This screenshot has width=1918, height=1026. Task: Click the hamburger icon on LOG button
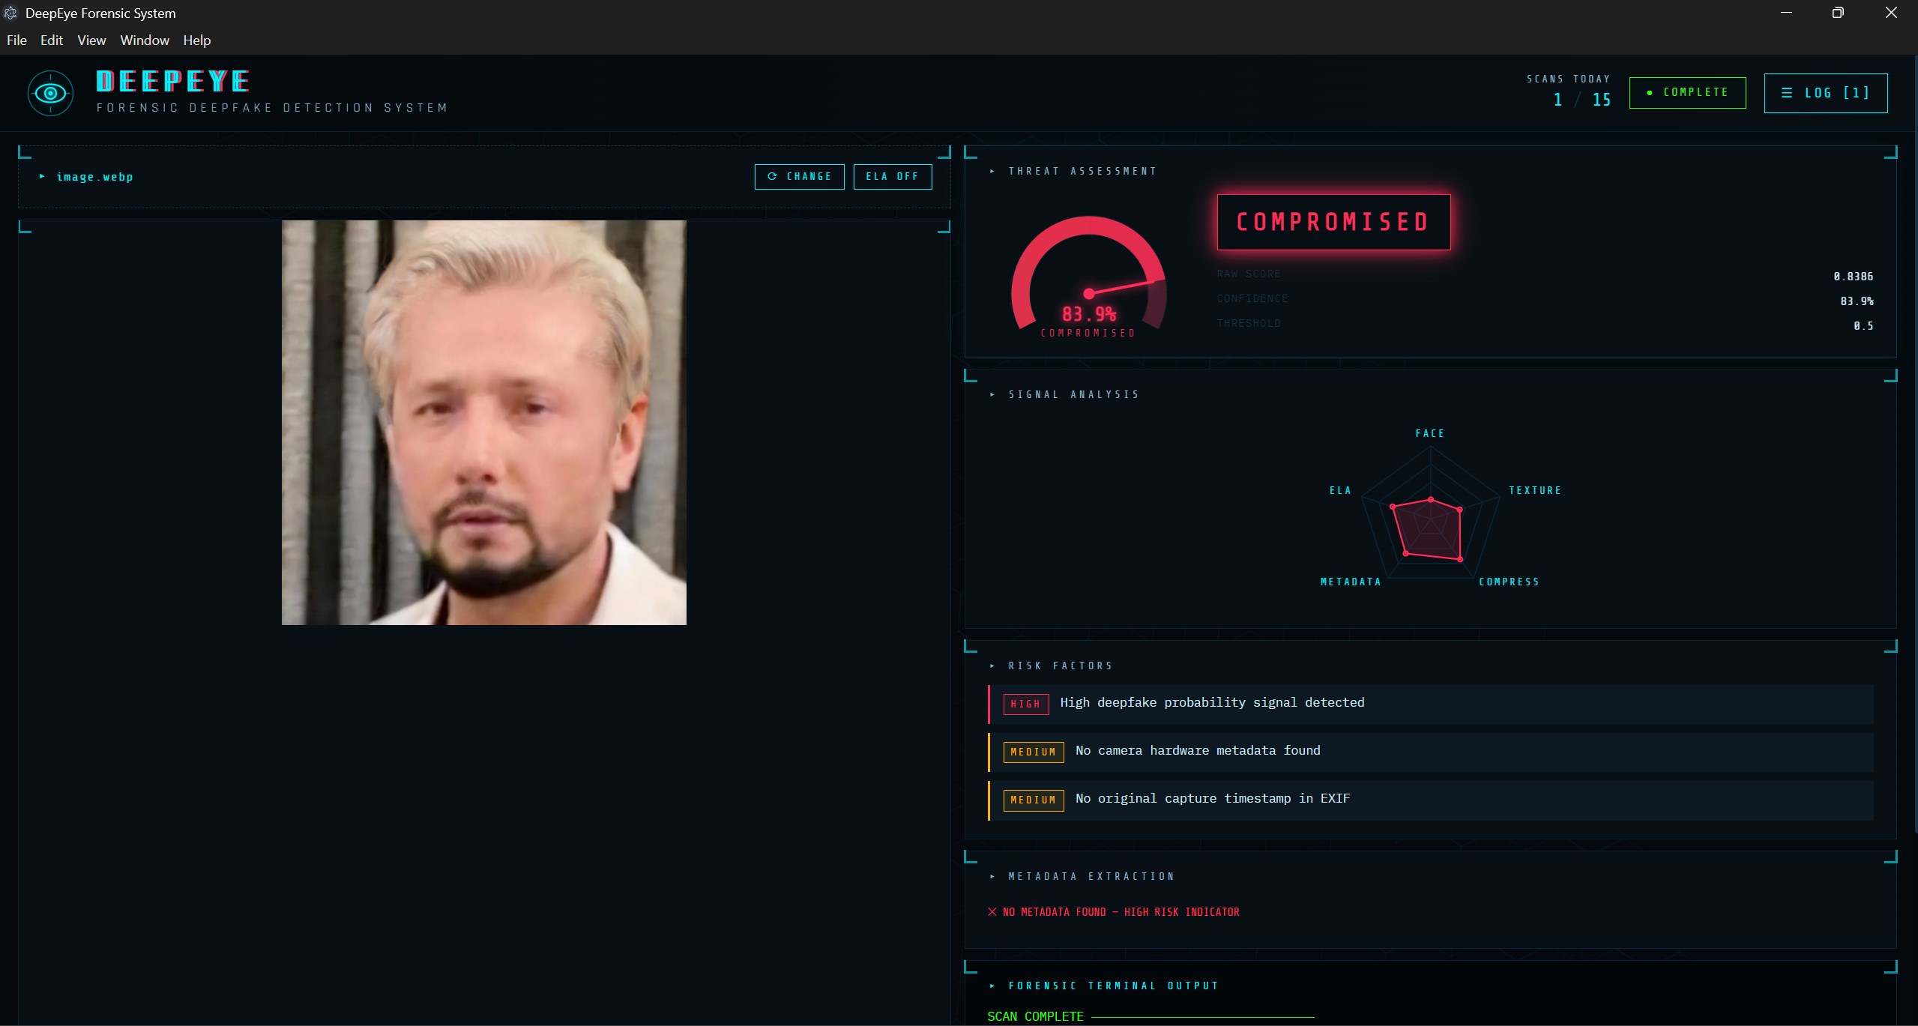pos(1787,93)
